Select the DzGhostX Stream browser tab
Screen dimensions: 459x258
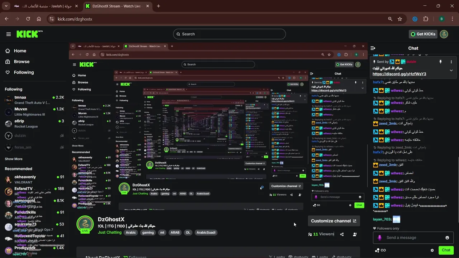point(117,6)
